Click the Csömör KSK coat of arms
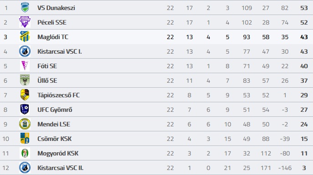Screen dimensions: 313x175 pos(25,138)
